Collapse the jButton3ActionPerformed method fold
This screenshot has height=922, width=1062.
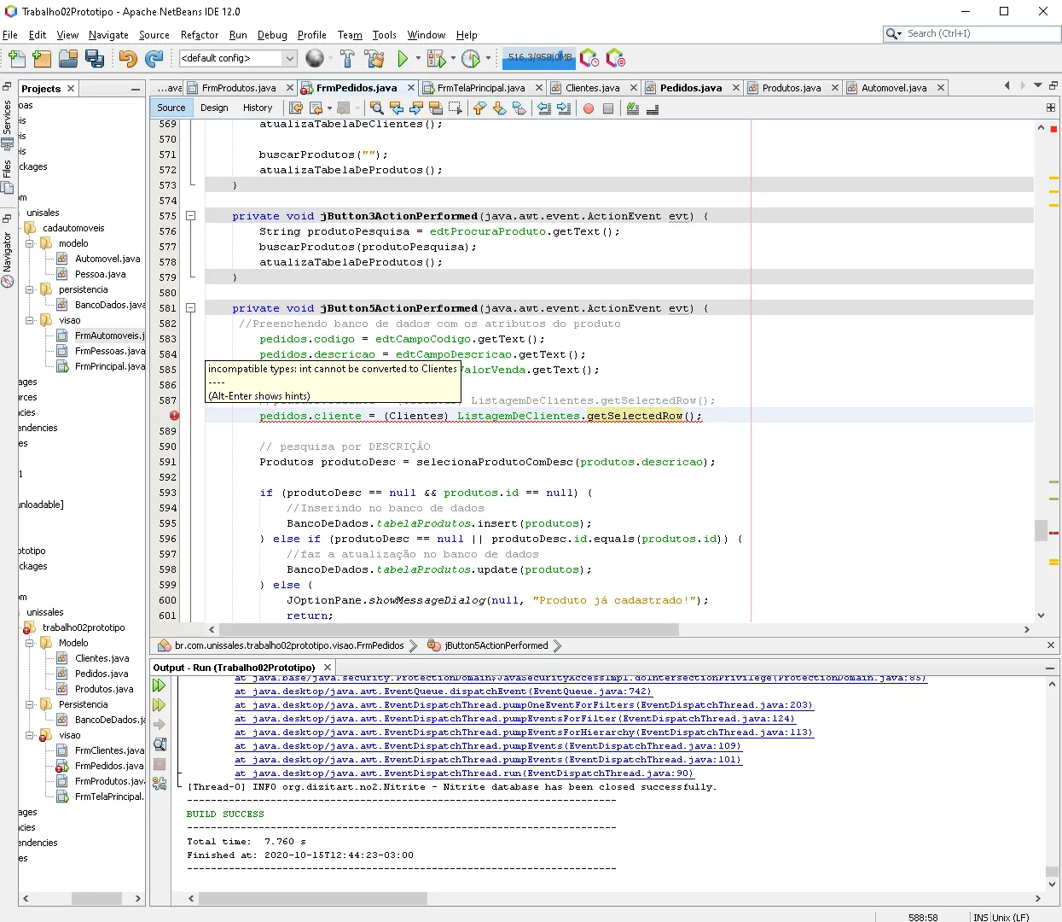coord(191,216)
